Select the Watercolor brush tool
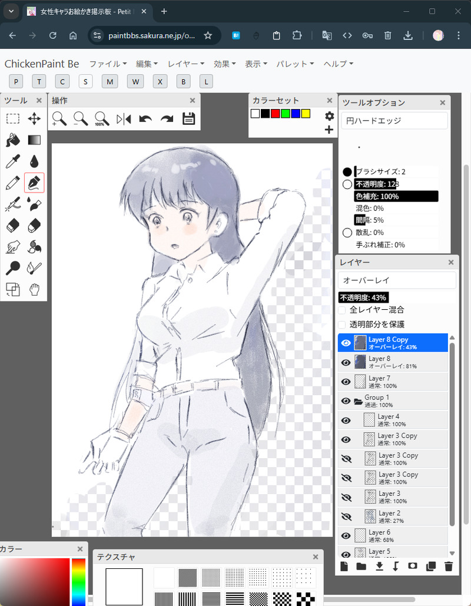 tap(34, 204)
